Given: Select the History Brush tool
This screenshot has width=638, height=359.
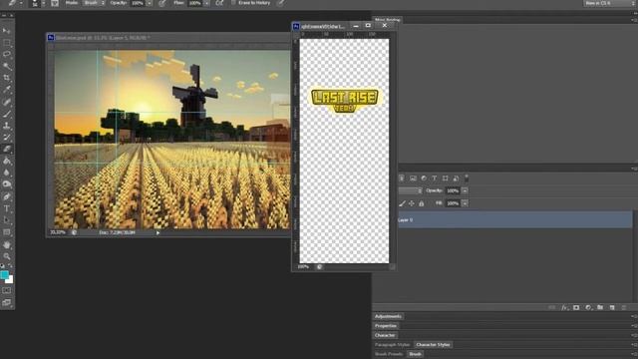Looking at the screenshot, I should pos(7,138).
